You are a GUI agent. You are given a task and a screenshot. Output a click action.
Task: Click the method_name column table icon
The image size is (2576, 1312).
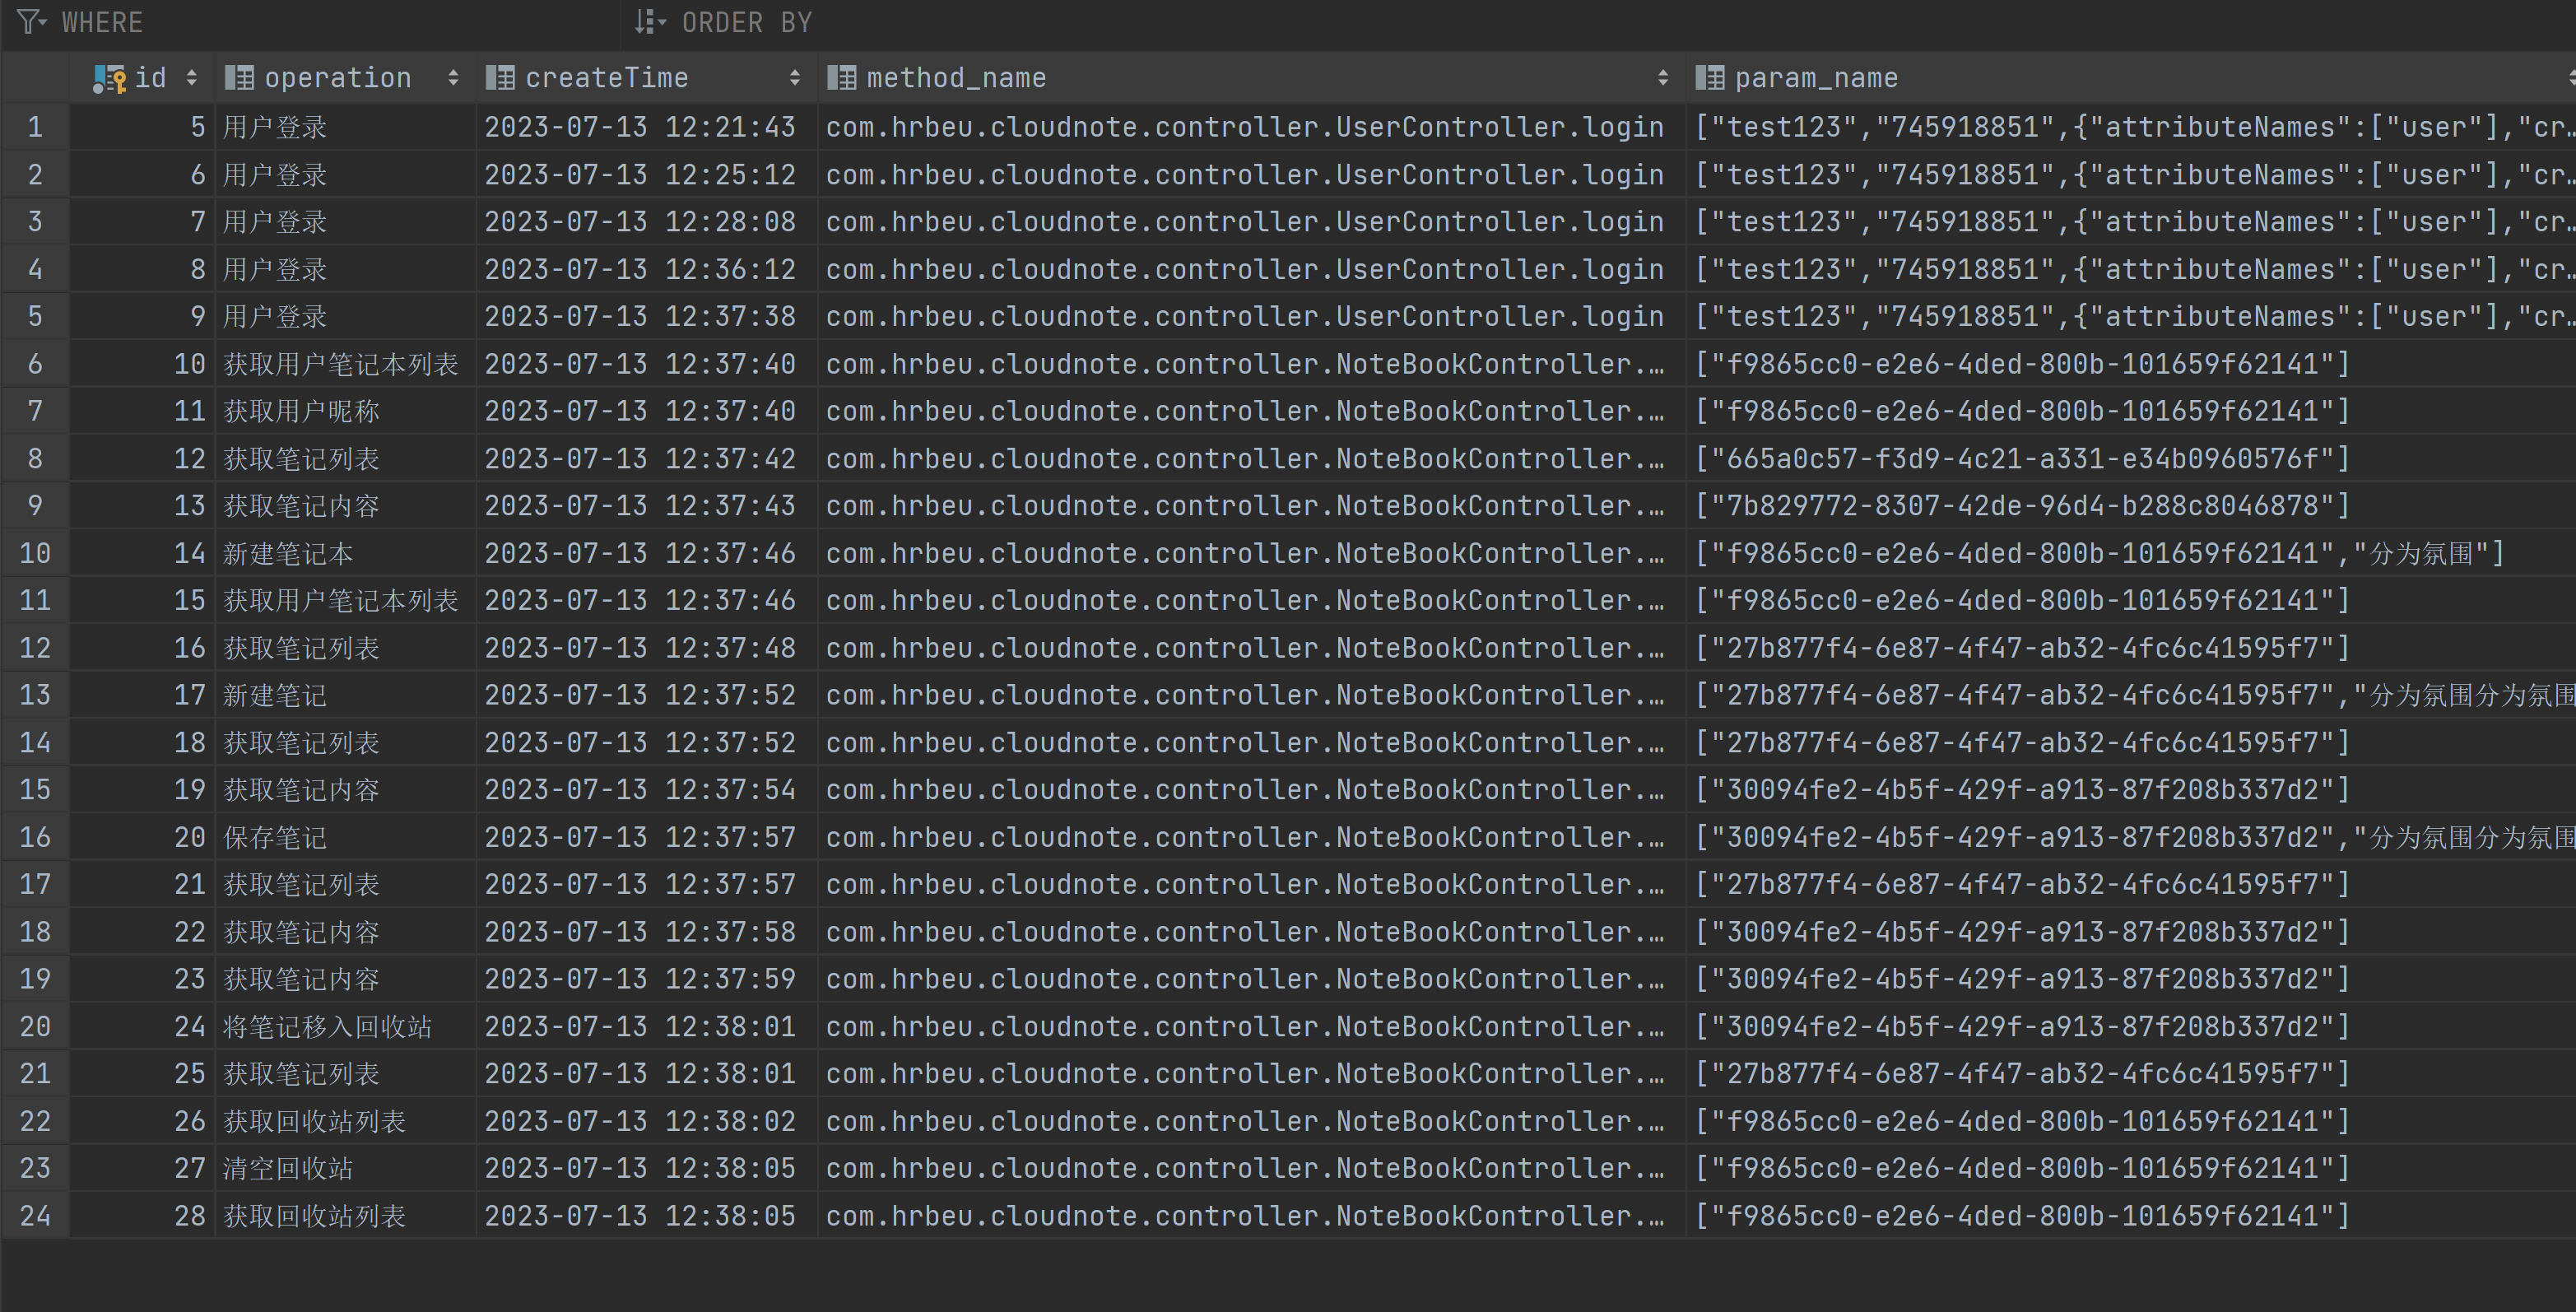point(841,78)
